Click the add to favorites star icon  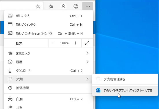(38, 6)
